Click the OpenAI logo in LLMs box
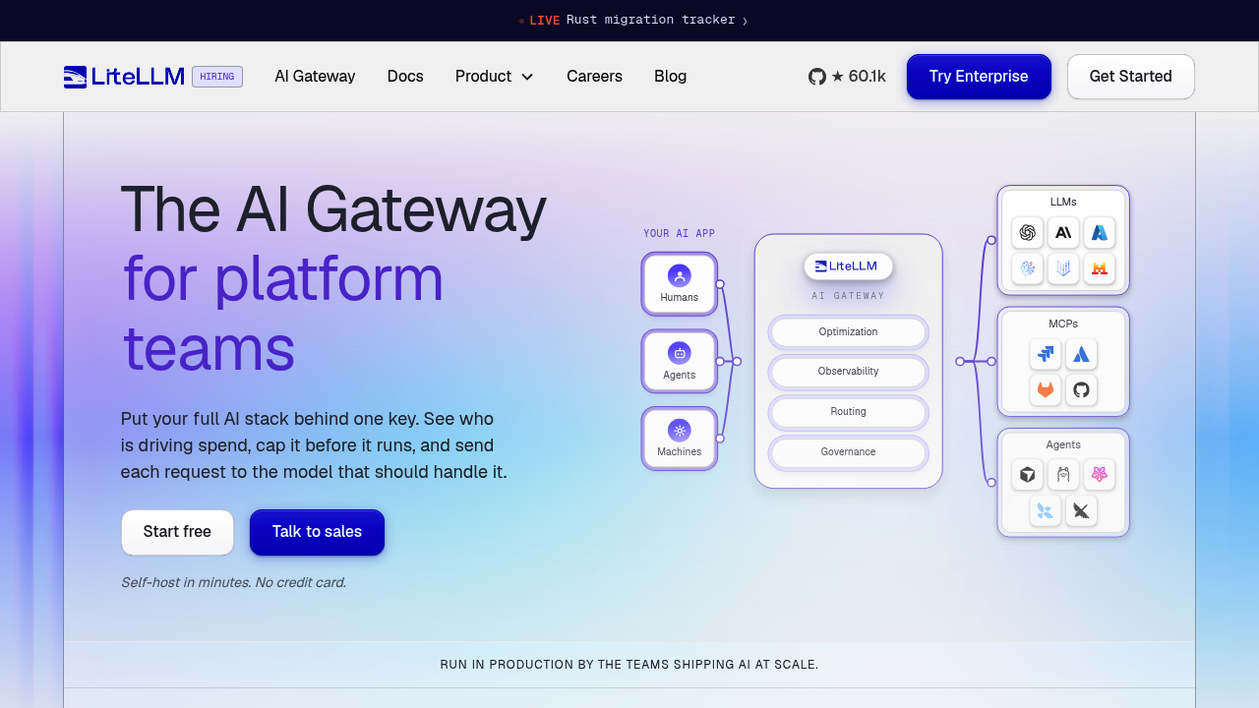1259x708 pixels. point(1027,233)
